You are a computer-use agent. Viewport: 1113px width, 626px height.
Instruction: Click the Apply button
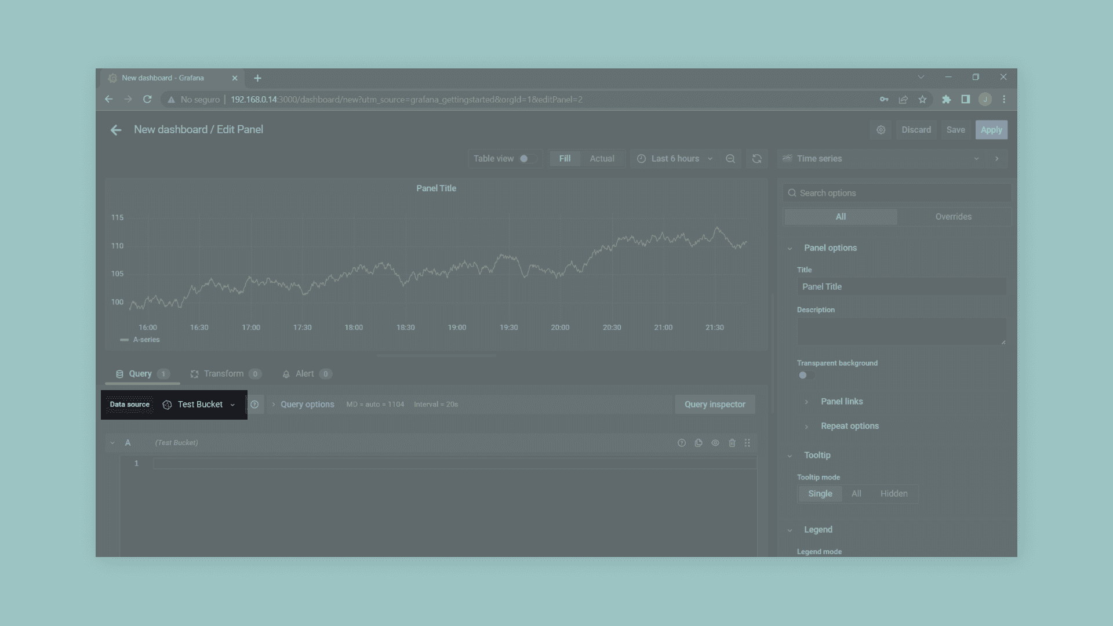tap(991, 130)
